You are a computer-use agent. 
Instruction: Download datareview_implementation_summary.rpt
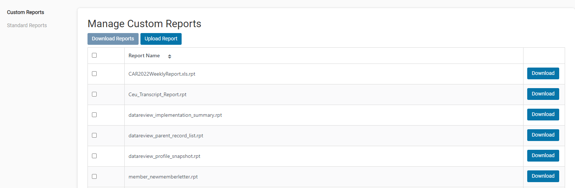pos(543,115)
